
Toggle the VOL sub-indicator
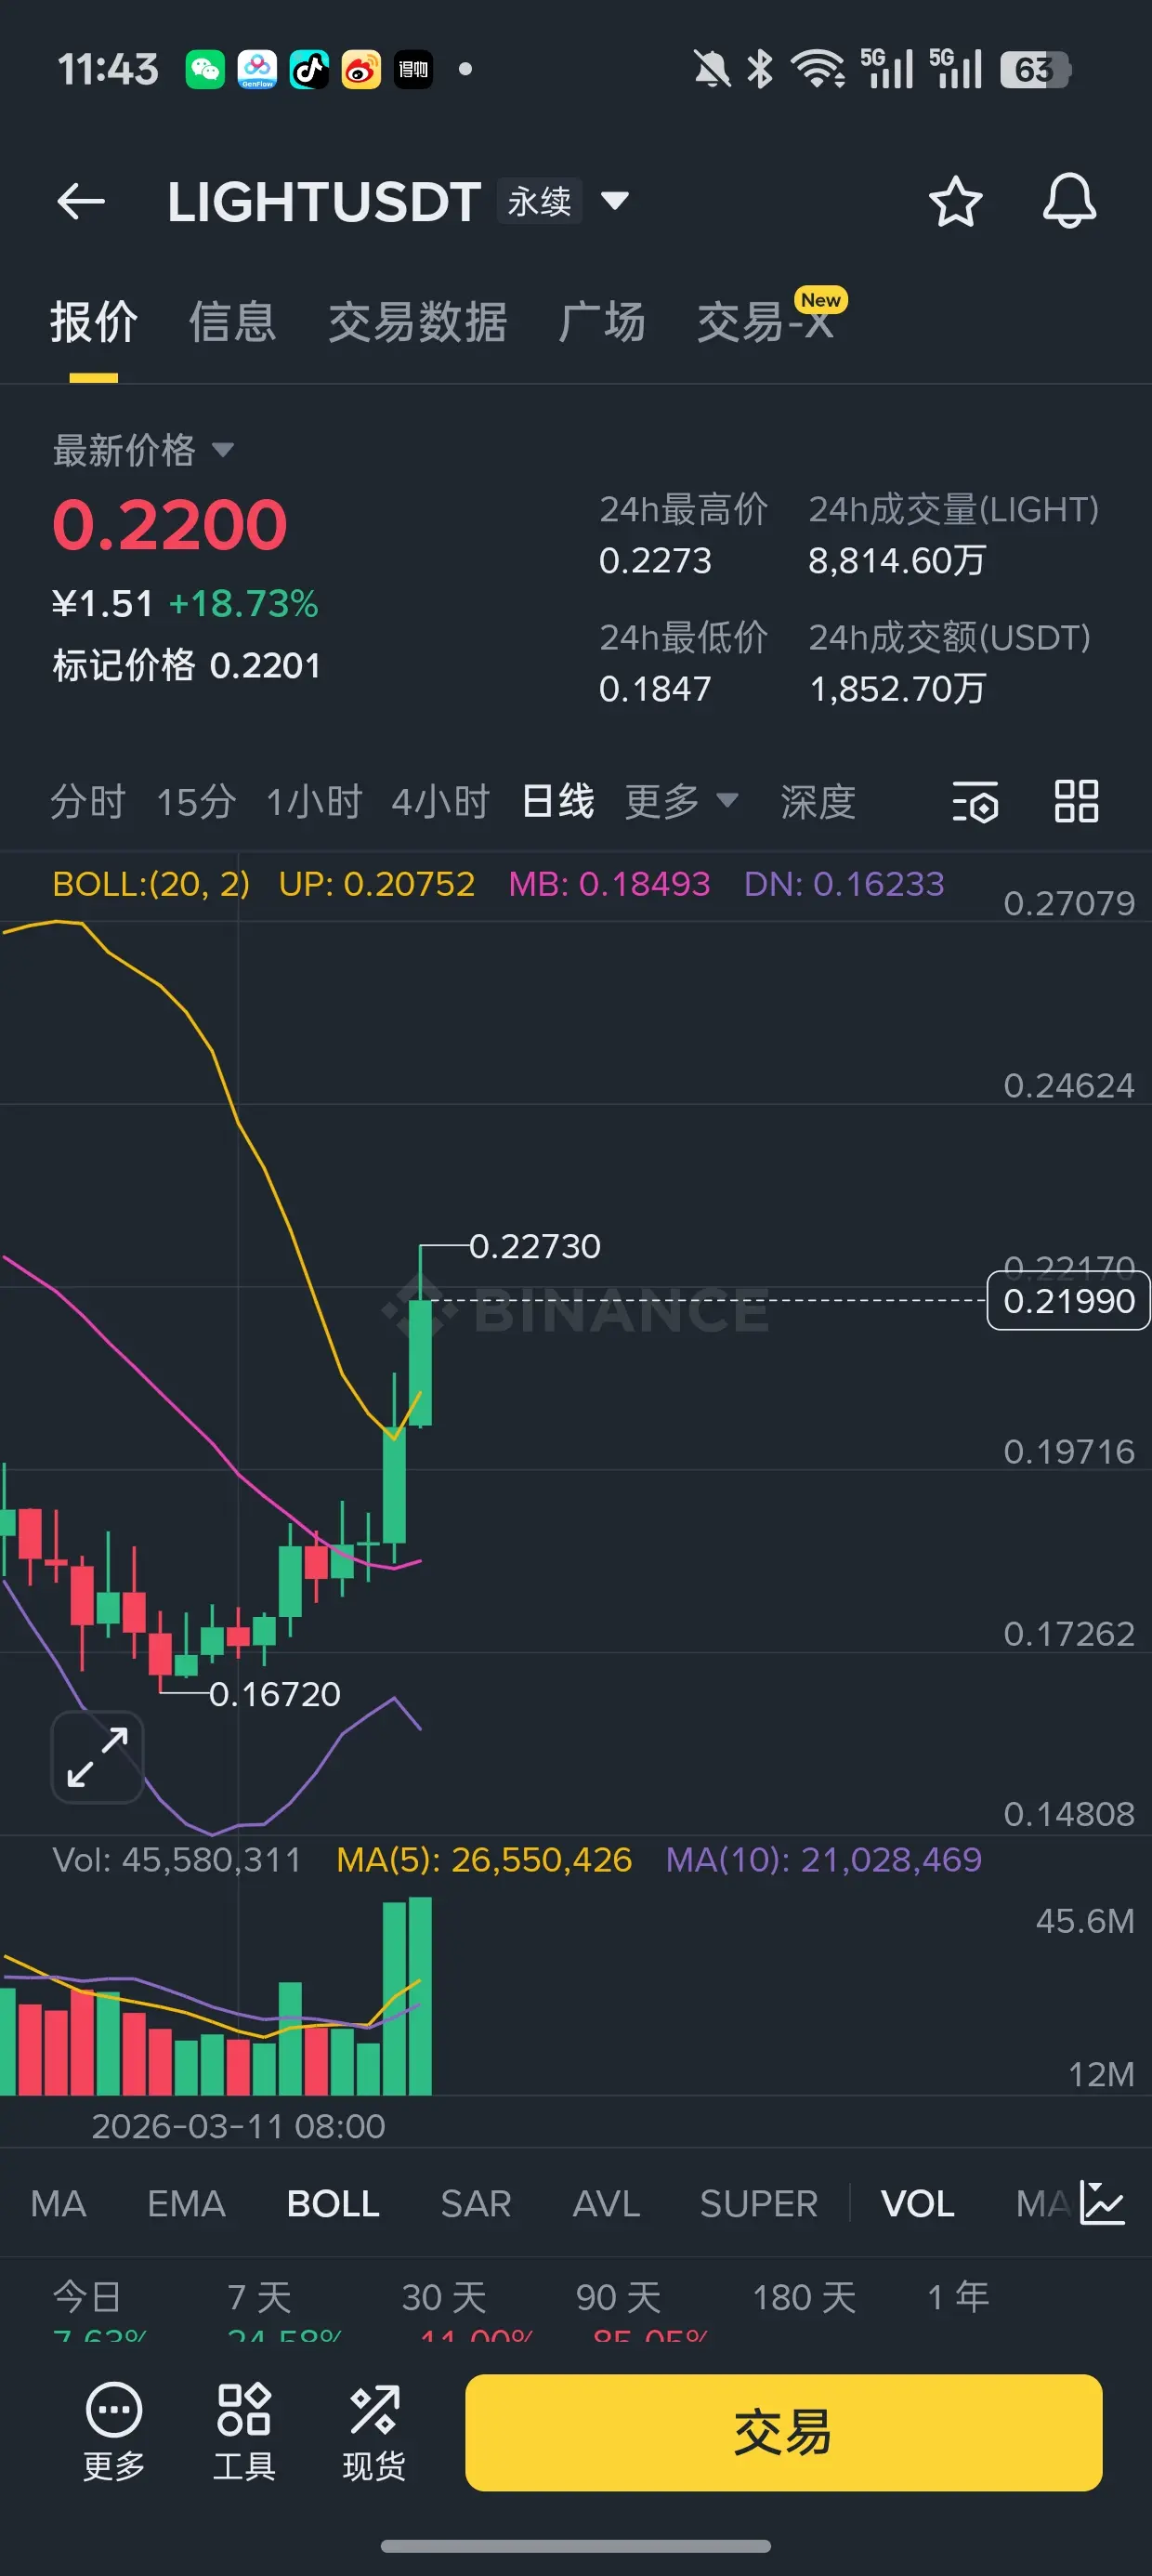point(917,2204)
